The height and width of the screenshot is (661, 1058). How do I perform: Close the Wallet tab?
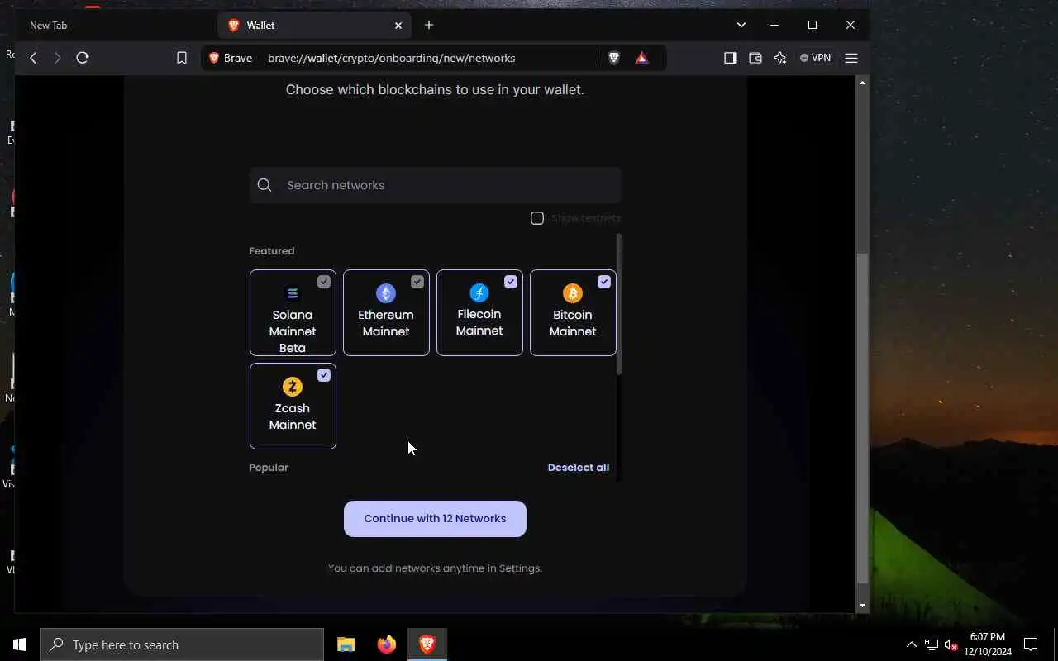click(398, 26)
